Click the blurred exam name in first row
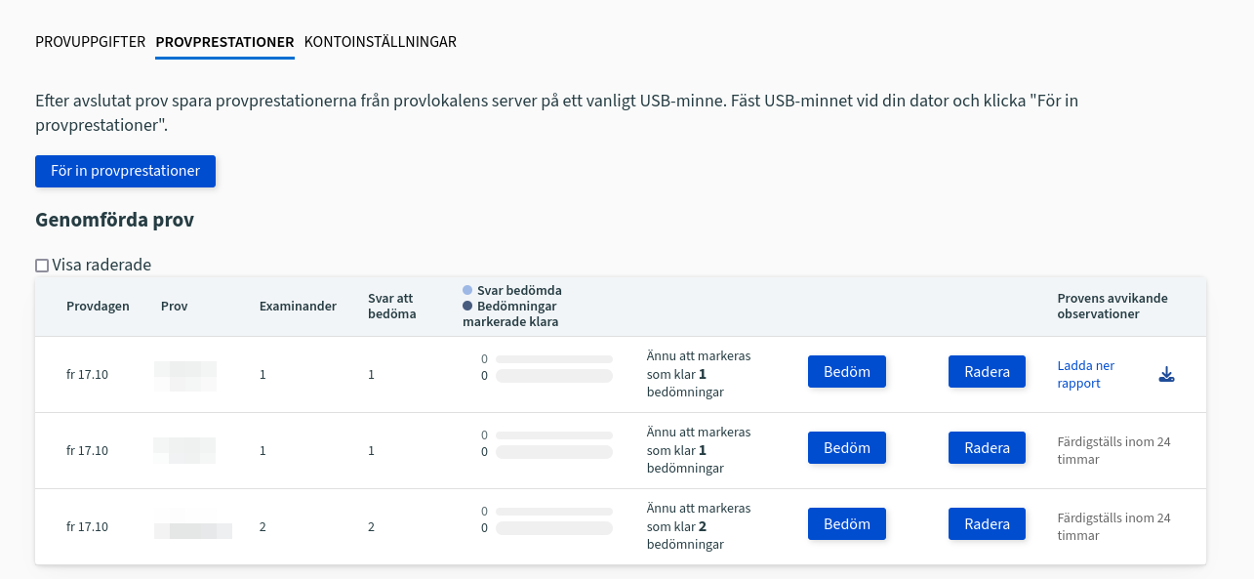The width and height of the screenshot is (1254, 579). [x=185, y=375]
